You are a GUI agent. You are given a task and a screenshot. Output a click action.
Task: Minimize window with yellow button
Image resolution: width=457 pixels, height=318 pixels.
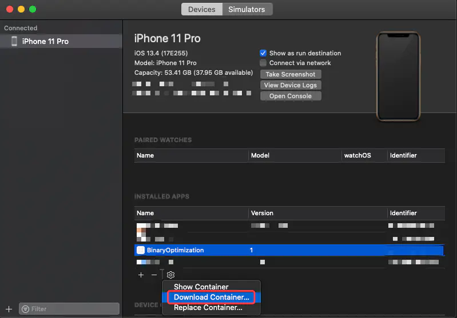pos(21,9)
